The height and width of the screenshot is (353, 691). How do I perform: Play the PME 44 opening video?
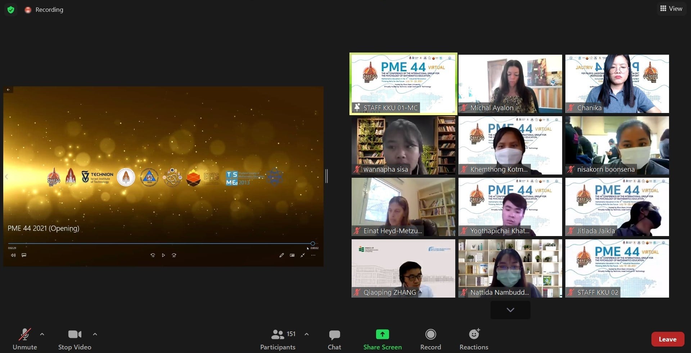coord(163,255)
